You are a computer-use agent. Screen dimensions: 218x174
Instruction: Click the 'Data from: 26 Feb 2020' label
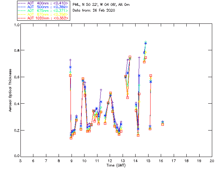[x=94, y=11]
